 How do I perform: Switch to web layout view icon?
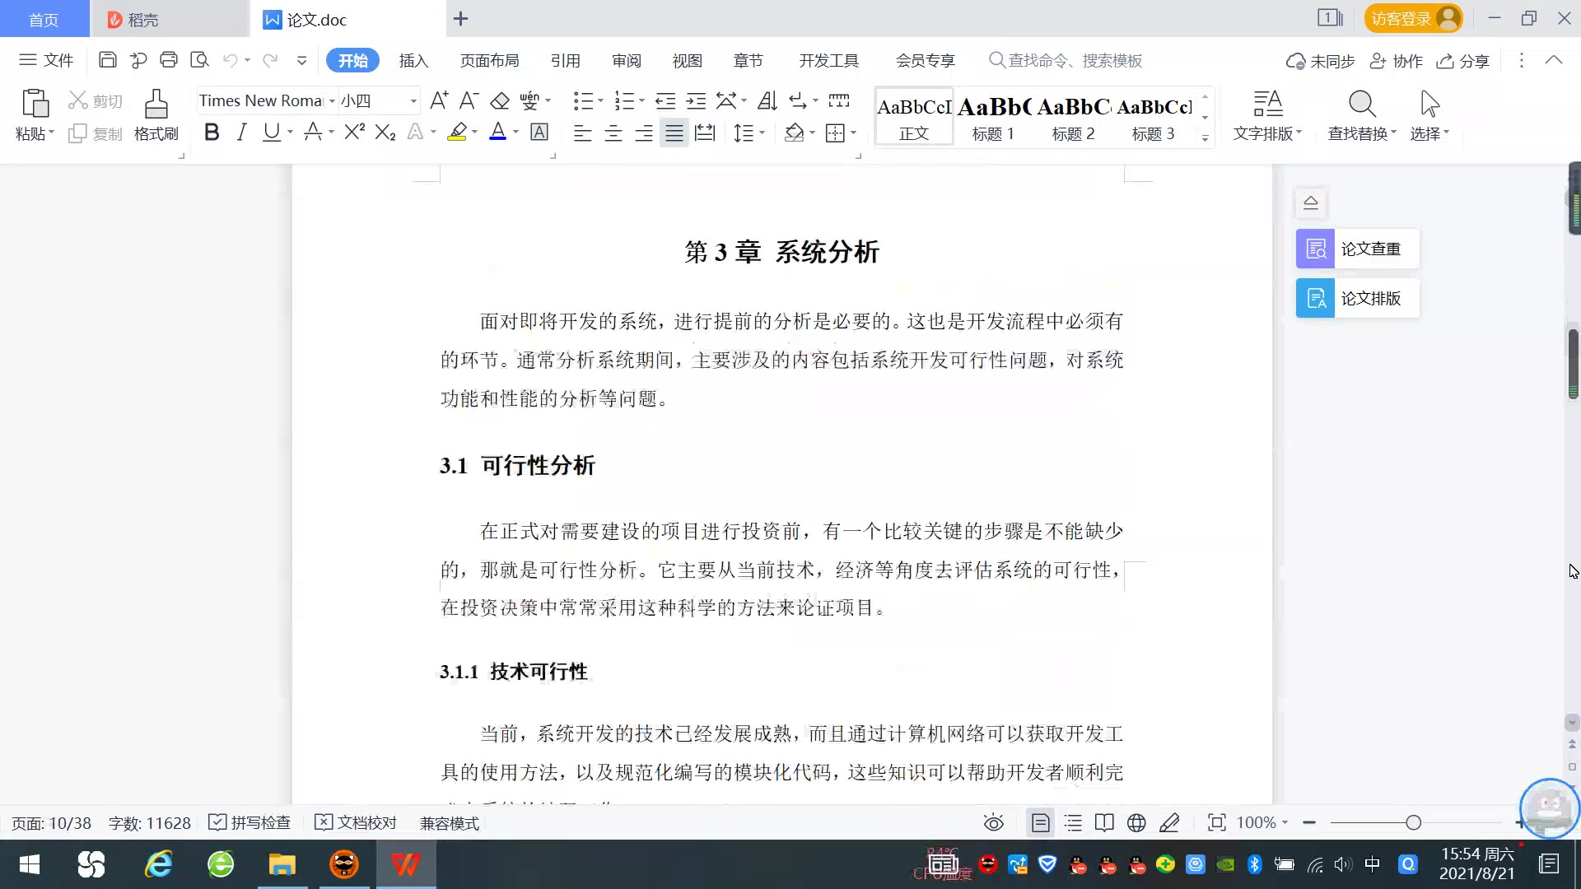[1136, 822]
